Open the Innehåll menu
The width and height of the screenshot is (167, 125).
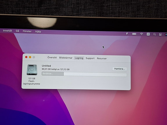[8, 31]
